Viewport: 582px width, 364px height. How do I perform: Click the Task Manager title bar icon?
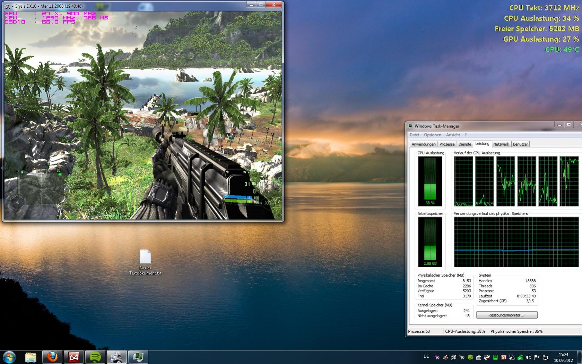pos(411,126)
